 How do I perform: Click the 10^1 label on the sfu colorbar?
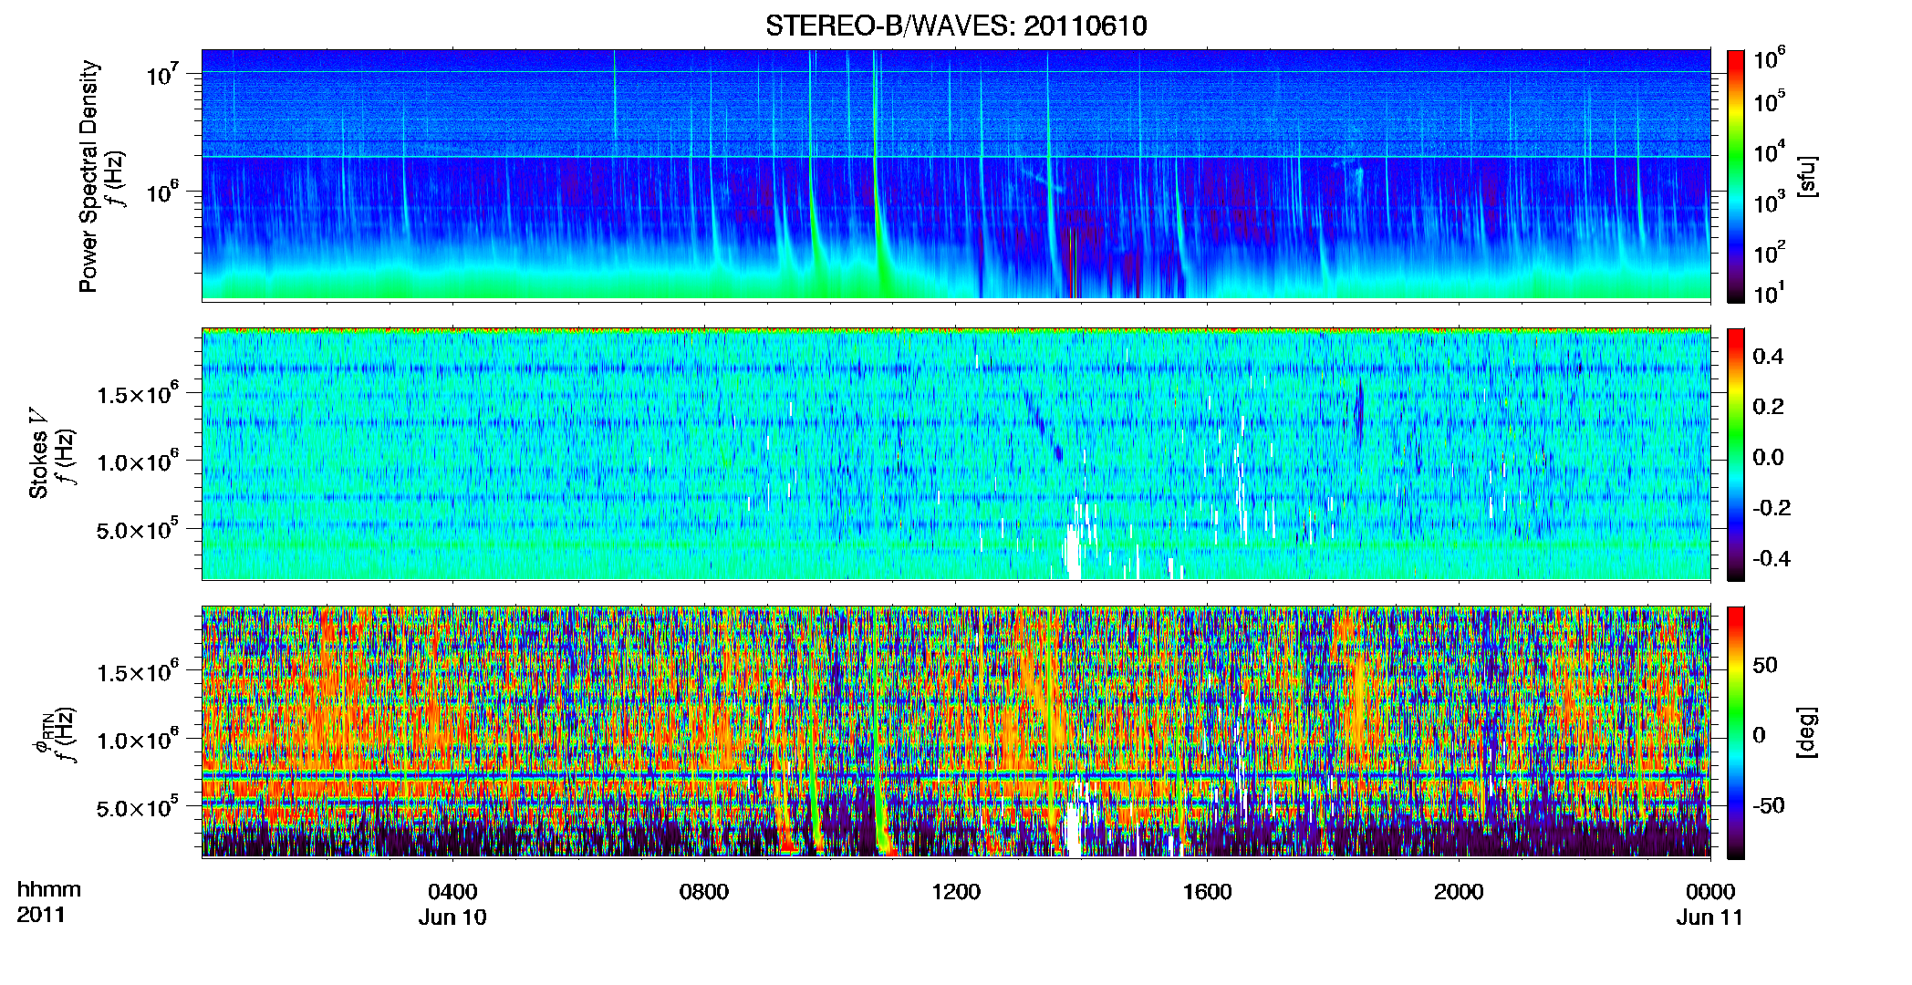pos(1770,293)
